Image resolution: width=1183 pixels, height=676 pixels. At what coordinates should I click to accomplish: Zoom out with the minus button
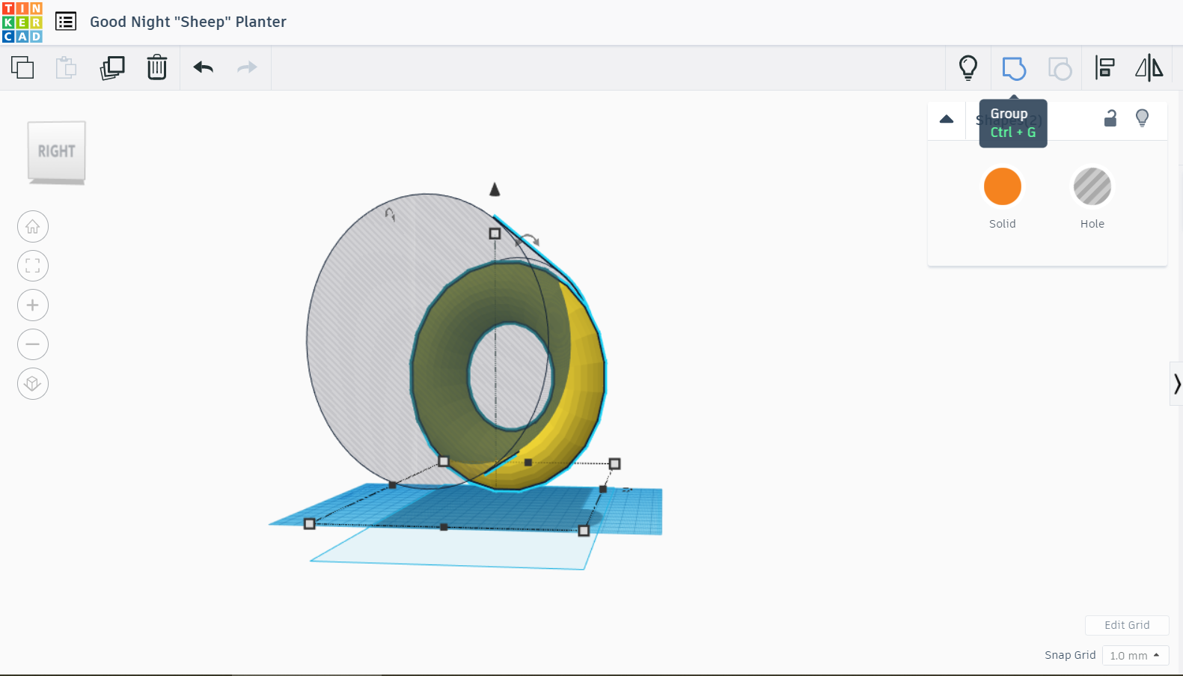point(33,344)
